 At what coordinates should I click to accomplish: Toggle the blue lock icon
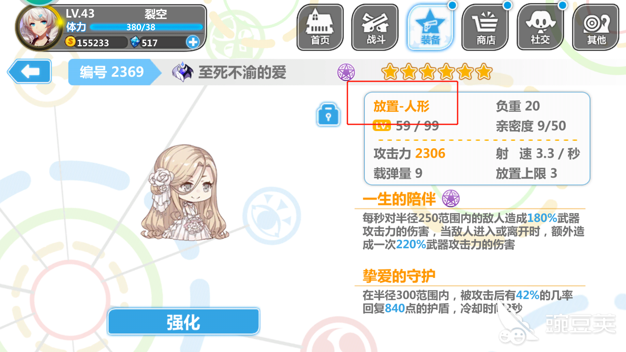328,115
